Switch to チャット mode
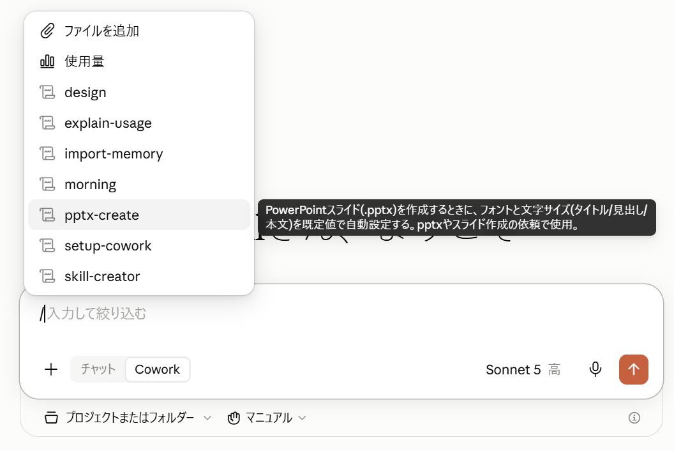 point(98,369)
